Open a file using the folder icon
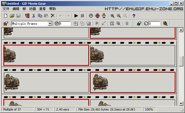The height and width of the screenshot is (113, 185). point(12,16)
